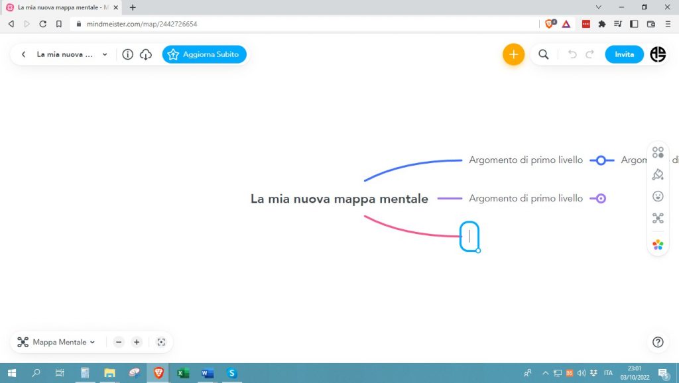Image resolution: width=679 pixels, height=383 pixels.
Task: Click the Brave Shields icon
Action: pyautogui.click(x=550, y=24)
